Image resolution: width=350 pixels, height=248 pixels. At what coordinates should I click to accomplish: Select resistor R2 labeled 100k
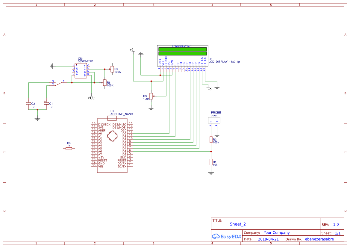[211, 140]
